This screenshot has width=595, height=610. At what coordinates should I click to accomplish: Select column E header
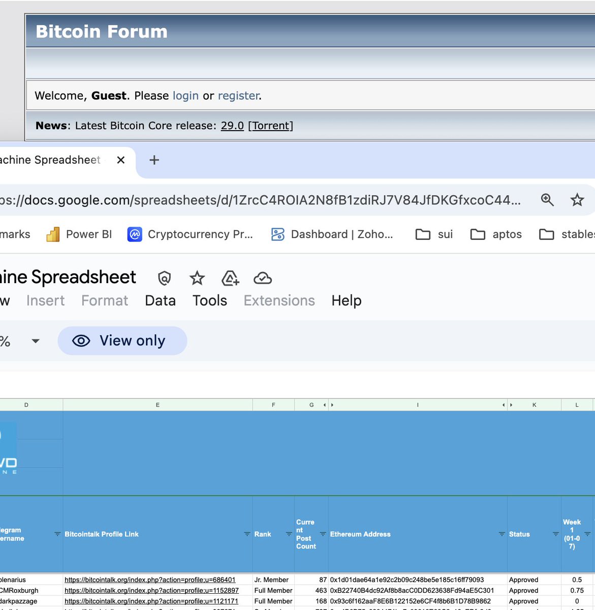click(158, 405)
